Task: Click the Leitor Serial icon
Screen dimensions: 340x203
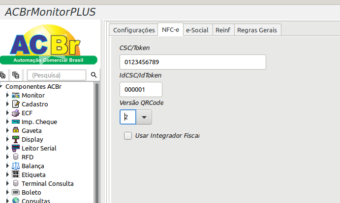Action: coord(16,148)
